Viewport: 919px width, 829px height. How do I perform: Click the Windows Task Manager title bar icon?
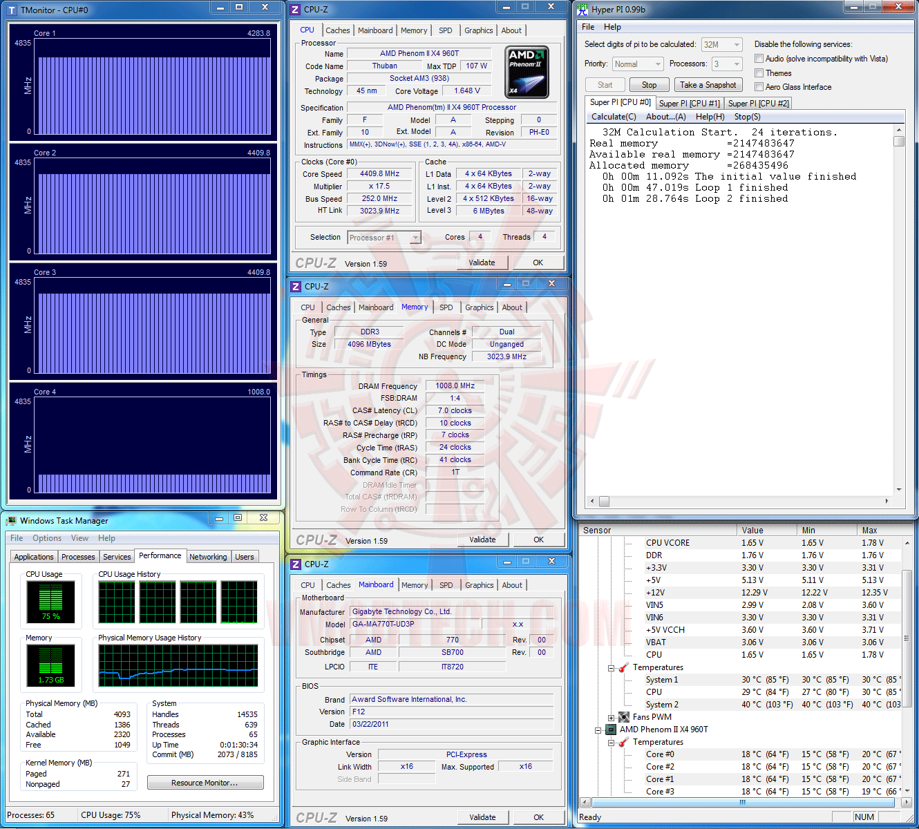11,521
